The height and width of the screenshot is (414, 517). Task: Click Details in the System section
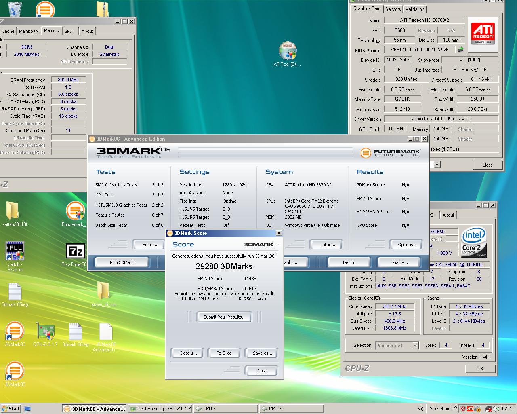[x=328, y=245]
